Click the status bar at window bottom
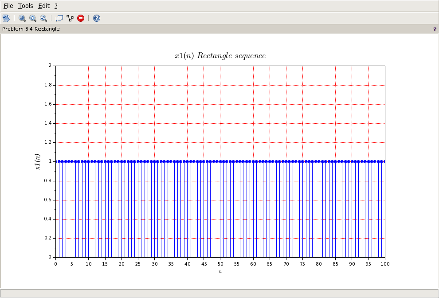This screenshot has width=439, height=298. [x=219, y=293]
